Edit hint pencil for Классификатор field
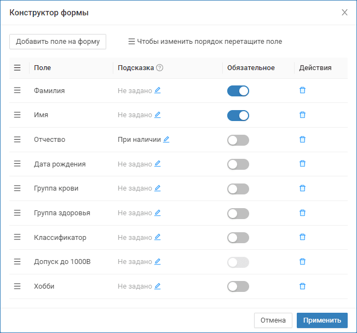The image size is (357, 333). (x=158, y=237)
